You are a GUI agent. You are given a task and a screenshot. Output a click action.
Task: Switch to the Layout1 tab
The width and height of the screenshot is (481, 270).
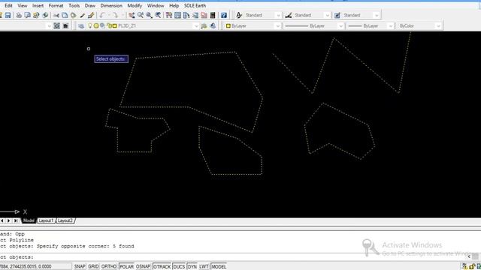coord(46,220)
